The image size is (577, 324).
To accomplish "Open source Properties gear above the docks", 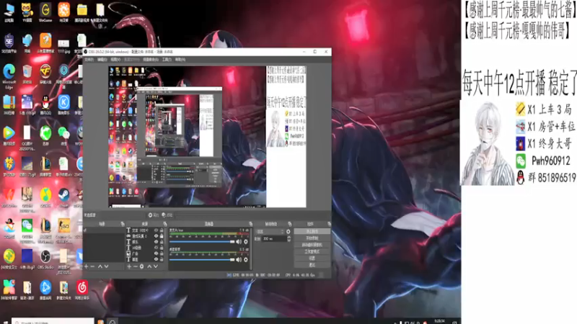I will tap(153, 215).
